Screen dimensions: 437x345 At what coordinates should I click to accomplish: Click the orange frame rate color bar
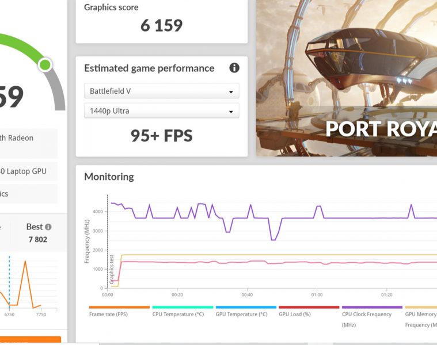pos(119,307)
